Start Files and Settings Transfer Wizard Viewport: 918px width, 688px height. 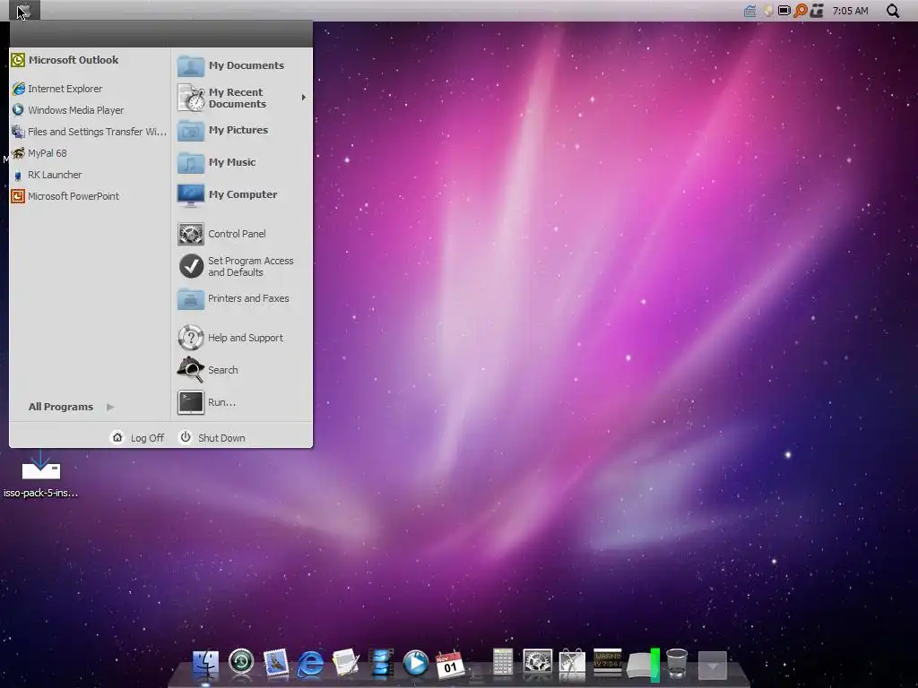coord(89,132)
